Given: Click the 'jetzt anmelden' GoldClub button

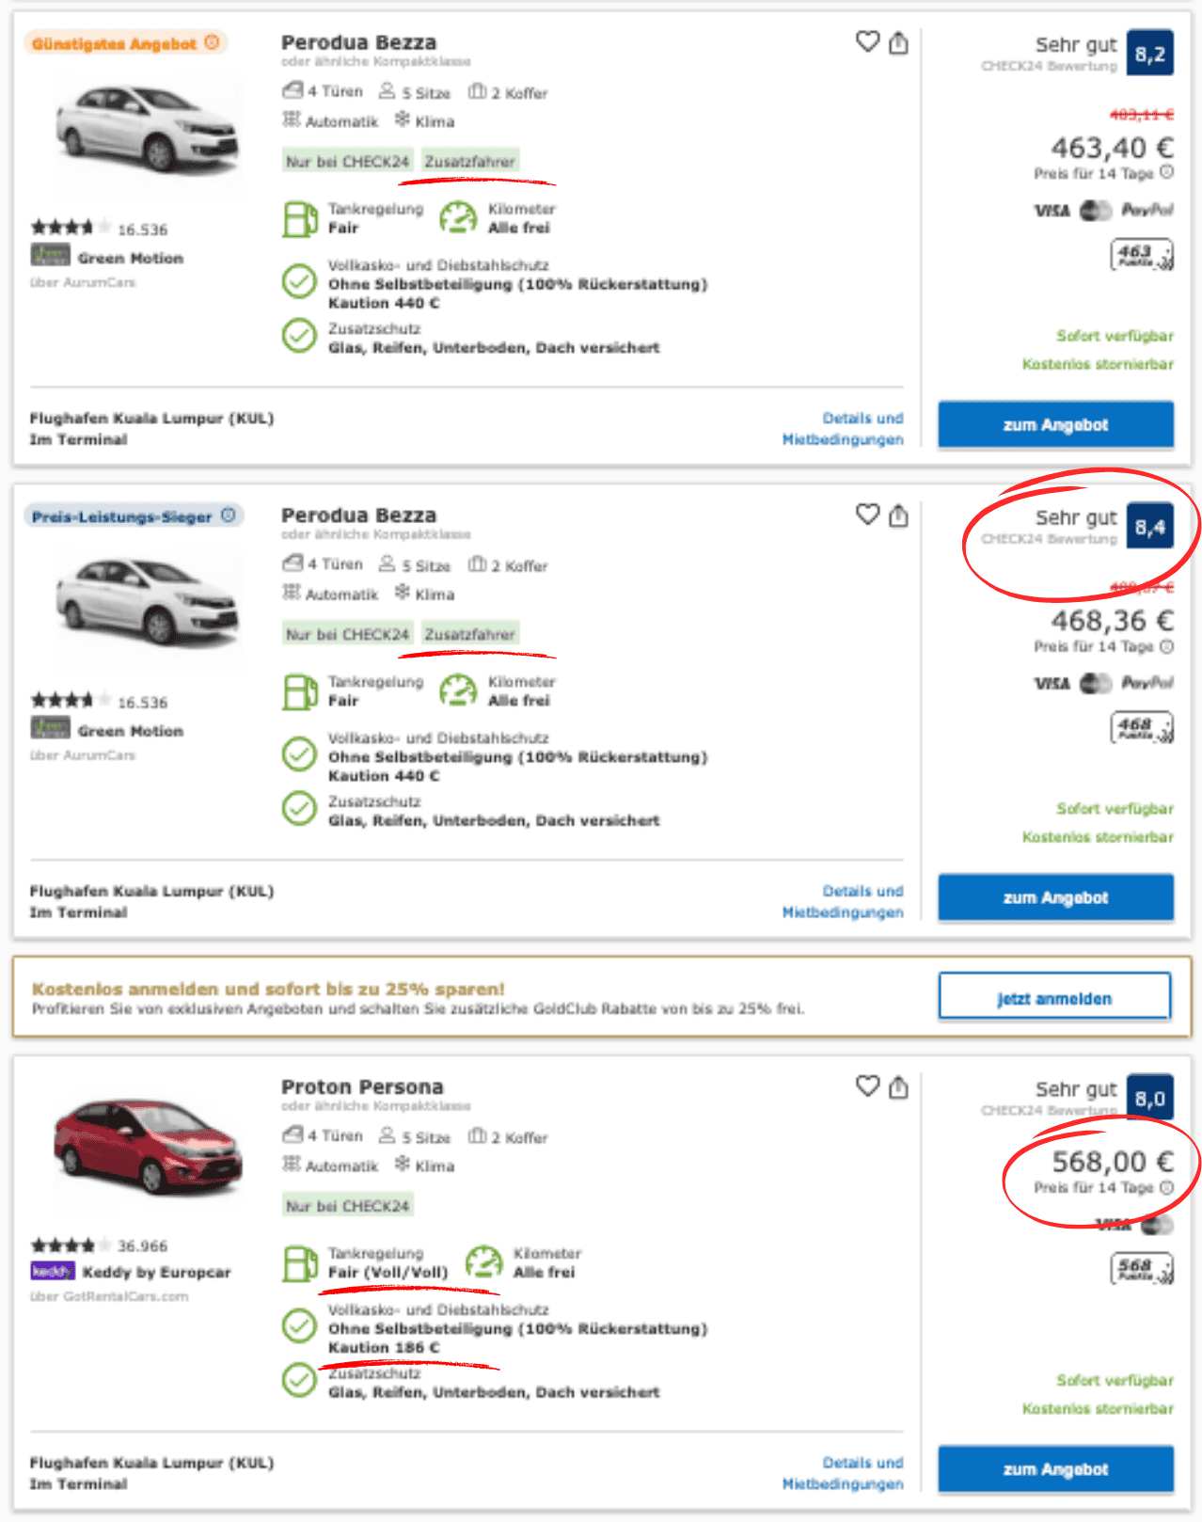Looking at the screenshot, I should 1053,997.
